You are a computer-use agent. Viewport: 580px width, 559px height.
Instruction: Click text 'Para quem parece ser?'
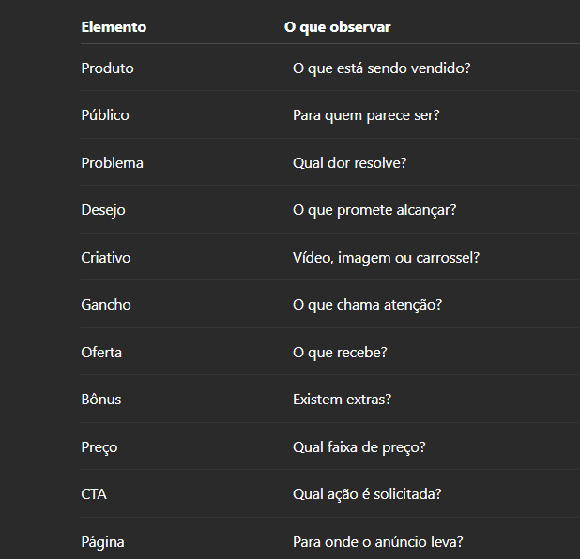[366, 115]
